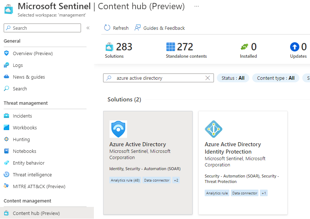
Task: Click the Logs icon in sidebar
Action: point(7,65)
